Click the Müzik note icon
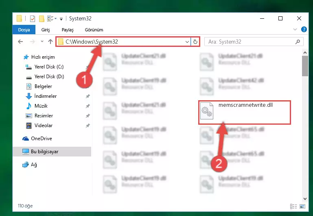 (29, 106)
